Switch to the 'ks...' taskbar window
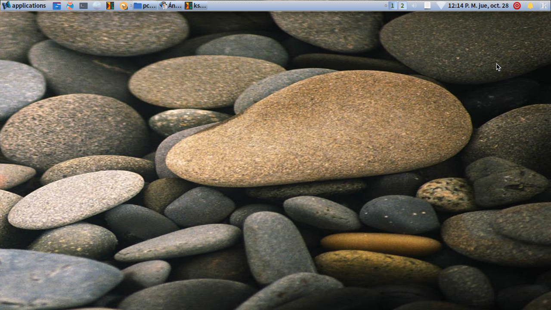This screenshot has width=551, height=310. tap(196, 6)
